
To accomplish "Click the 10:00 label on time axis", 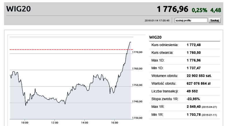I will coord(25,123).
